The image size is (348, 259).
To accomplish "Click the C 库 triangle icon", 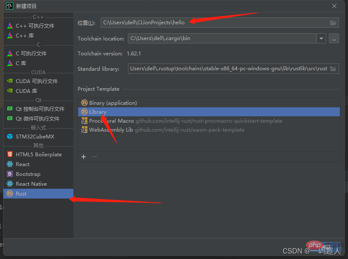I will click(x=10, y=63).
